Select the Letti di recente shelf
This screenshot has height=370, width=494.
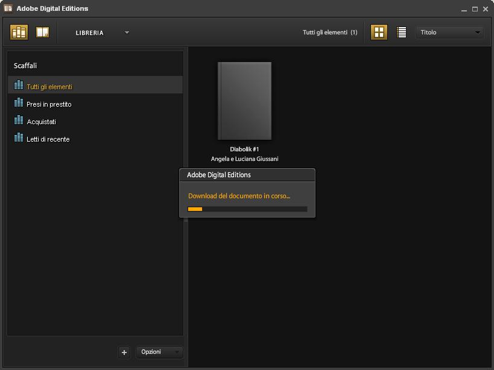point(95,138)
